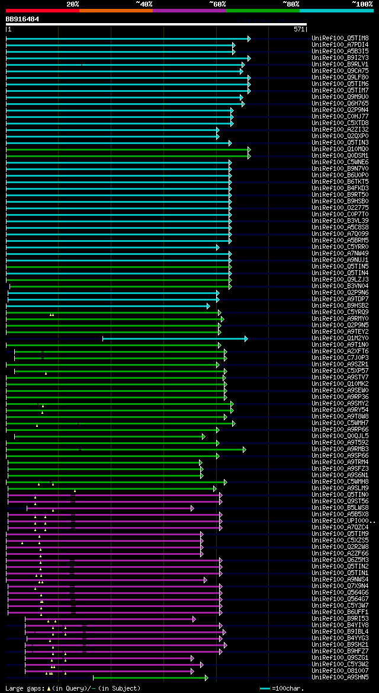Click the purple ~60% identity legend segment
Screen dimensions: 379x693
pos(189,10)
